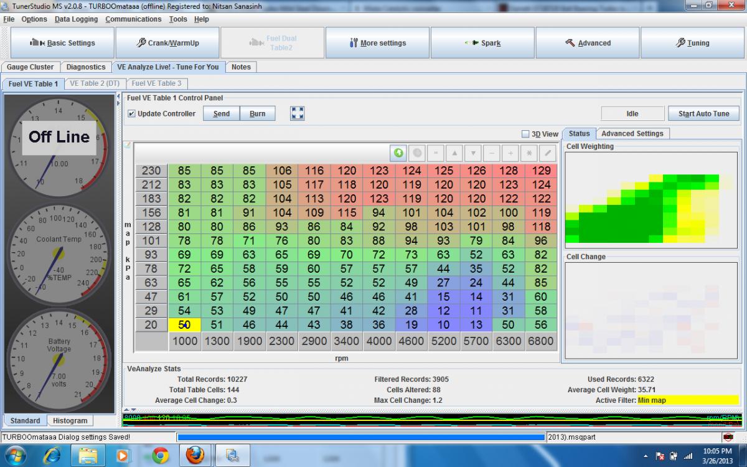Switch to the Advanced Settings tab
Screen dimensions: 747x467
632,133
